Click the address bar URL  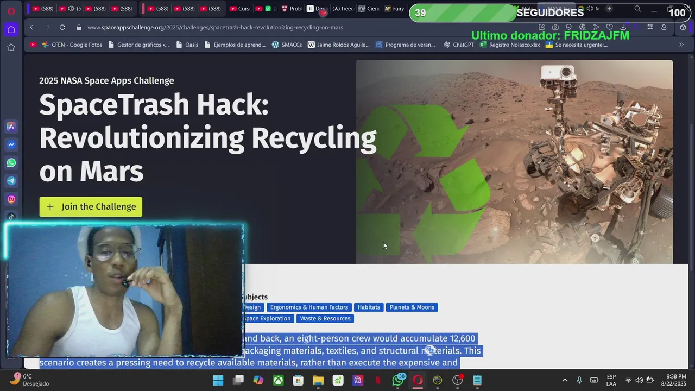[x=215, y=27]
